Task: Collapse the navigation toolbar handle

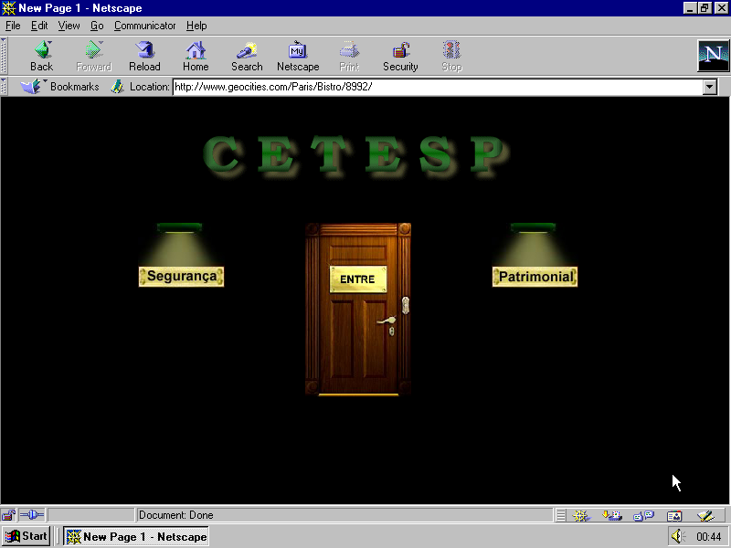Action: click(x=5, y=56)
